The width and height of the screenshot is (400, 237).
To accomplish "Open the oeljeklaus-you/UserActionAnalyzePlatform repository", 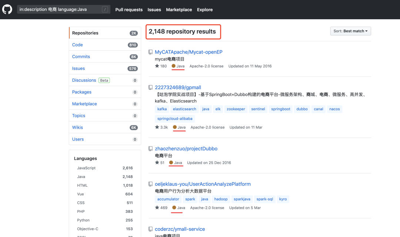I will [203, 184].
